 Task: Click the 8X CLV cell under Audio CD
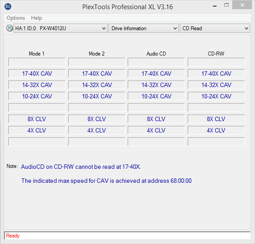coord(156,119)
